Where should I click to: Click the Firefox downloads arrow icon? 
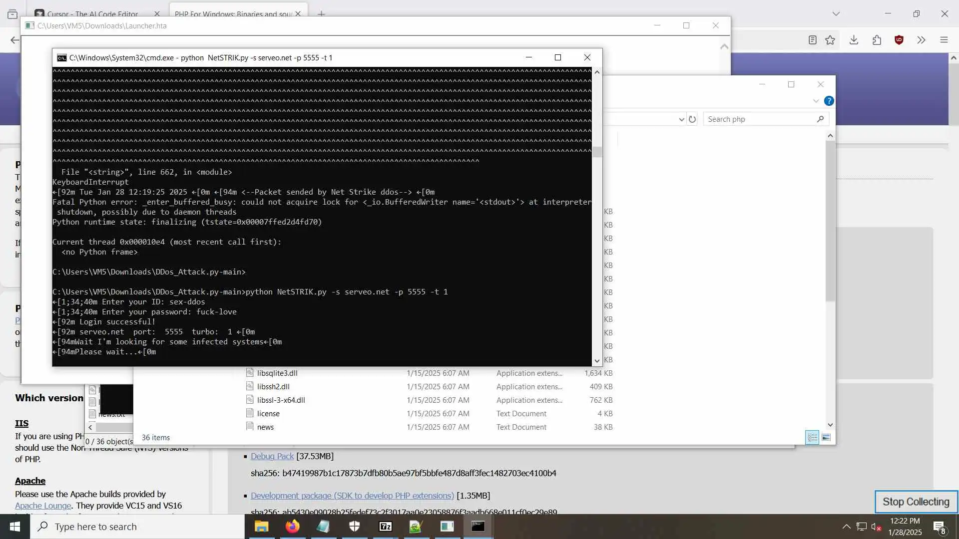point(854,40)
